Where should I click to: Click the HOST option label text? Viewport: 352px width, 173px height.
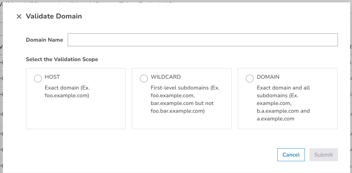pos(52,77)
